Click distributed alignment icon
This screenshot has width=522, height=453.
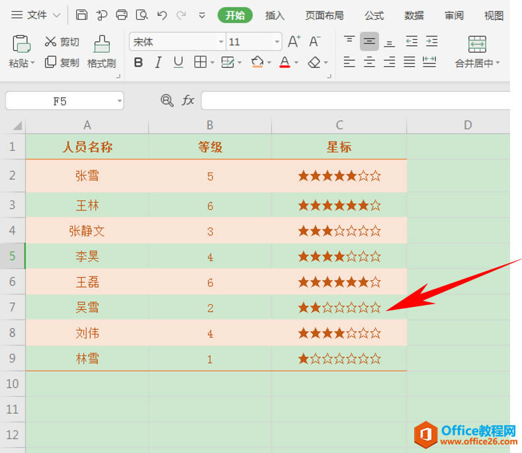[x=429, y=62]
